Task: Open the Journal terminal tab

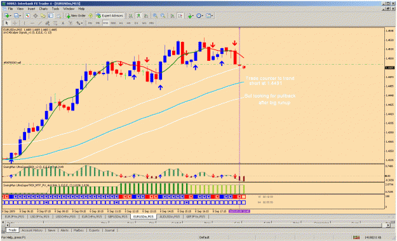Action: [110, 230]
